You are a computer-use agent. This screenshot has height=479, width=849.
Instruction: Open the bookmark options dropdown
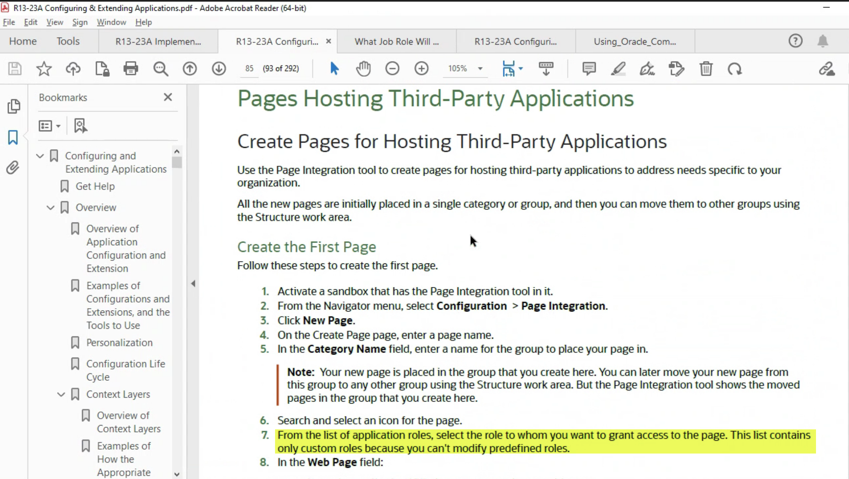pos(49,125)
